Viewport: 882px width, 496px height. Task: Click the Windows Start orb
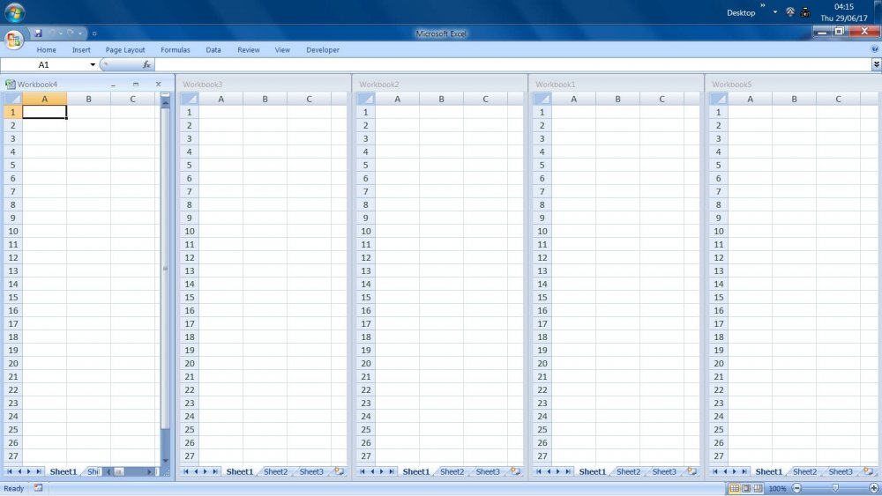point(15,11)
